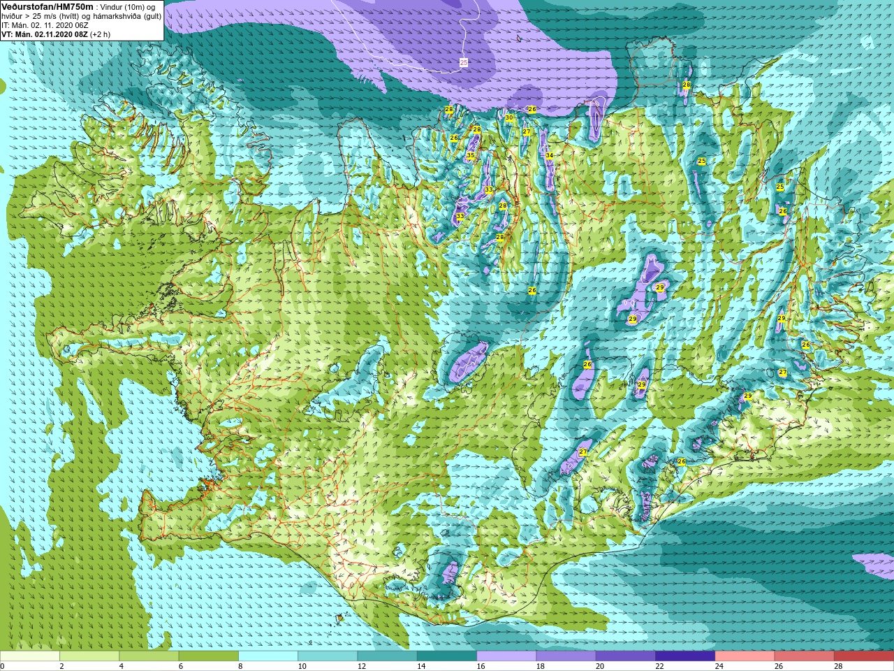Pick the light lavender 16–18 legend swatch

[506, 656]
